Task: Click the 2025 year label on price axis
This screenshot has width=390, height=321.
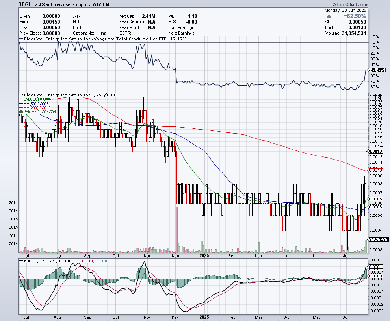Action: click(204, 255)
